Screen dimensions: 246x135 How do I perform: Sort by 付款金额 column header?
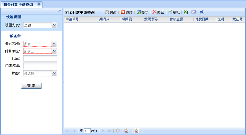click(181, 19)
